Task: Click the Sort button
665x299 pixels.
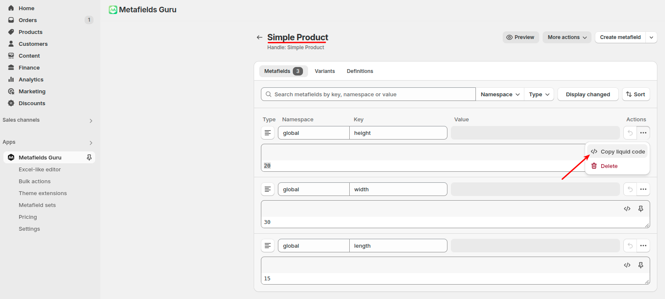Action: 636,95
